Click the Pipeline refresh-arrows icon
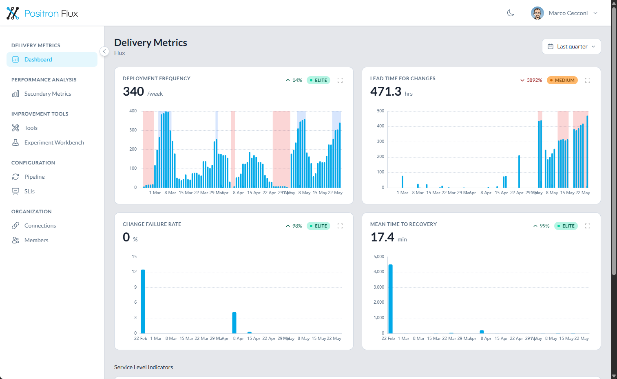Image resolution: width=617 pixels, height=379 pixels. (15, 177)
